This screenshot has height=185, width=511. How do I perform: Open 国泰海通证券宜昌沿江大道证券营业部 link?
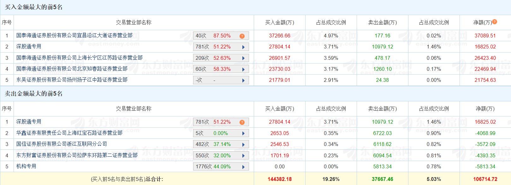(74, 36)
